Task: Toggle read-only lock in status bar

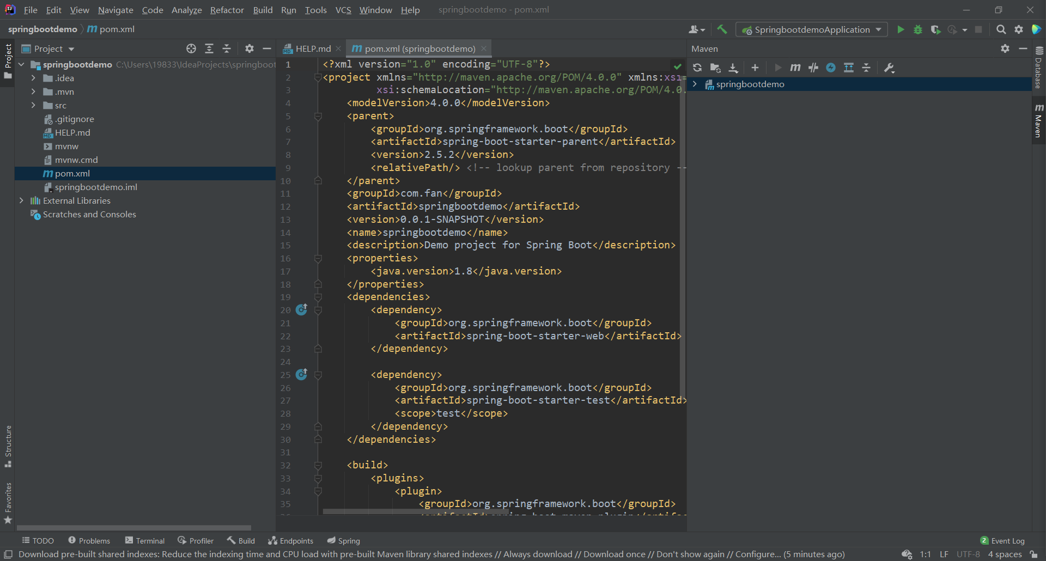Action: (1033, 554)
